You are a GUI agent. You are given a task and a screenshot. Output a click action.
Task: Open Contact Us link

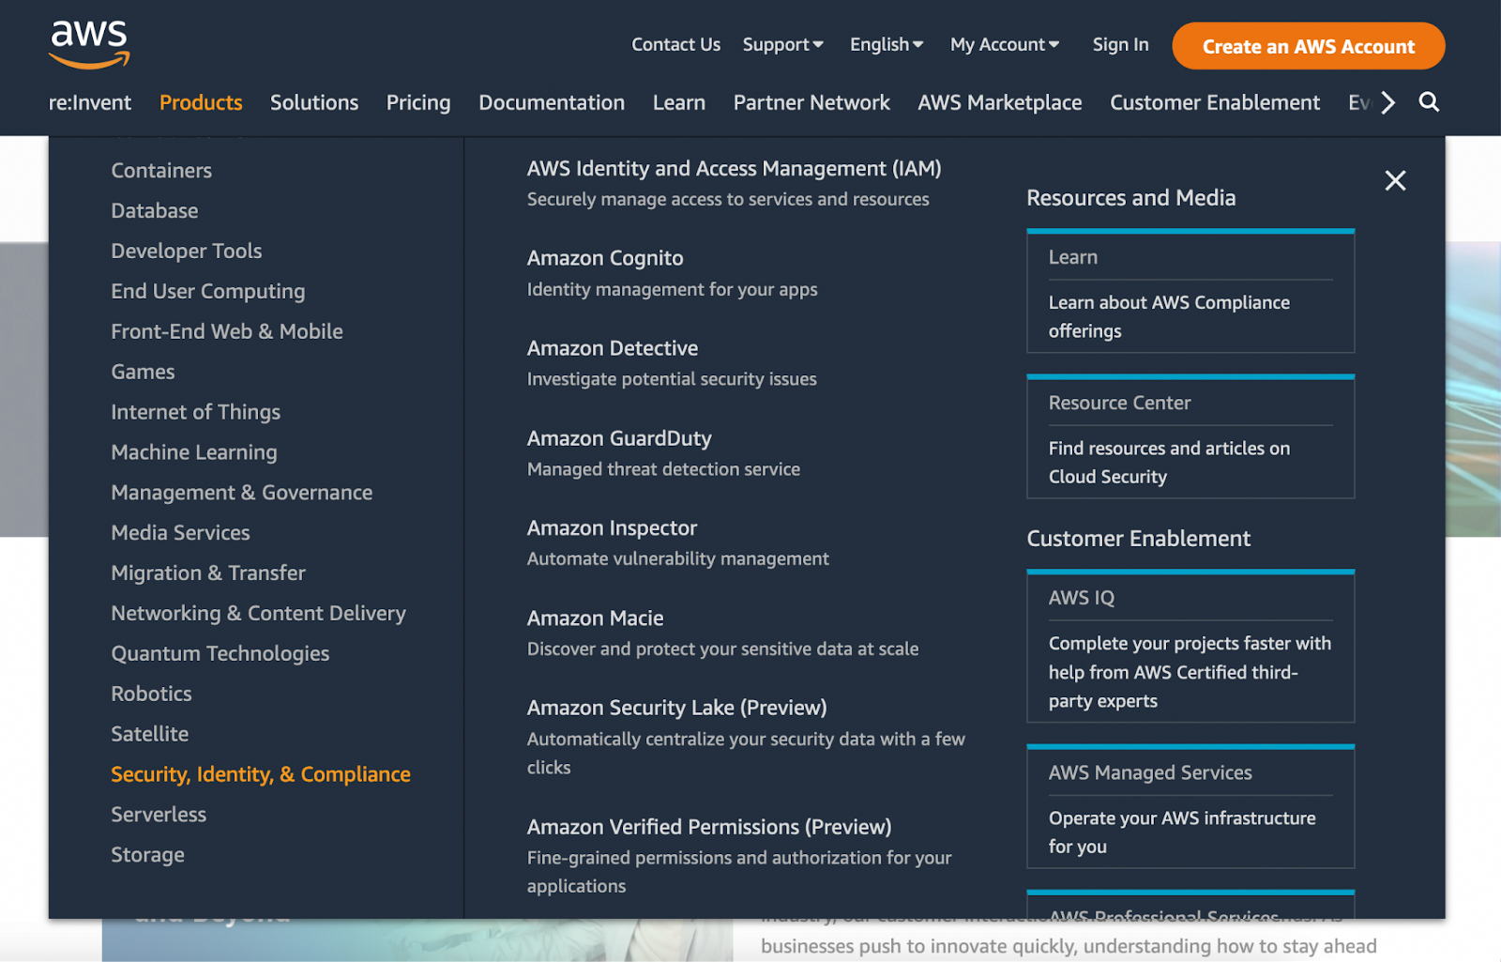[675, 44]
